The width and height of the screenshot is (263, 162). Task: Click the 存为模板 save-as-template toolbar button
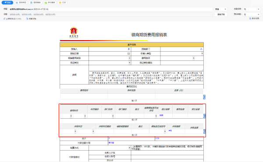pyautogui.click(x=50, y=3)
